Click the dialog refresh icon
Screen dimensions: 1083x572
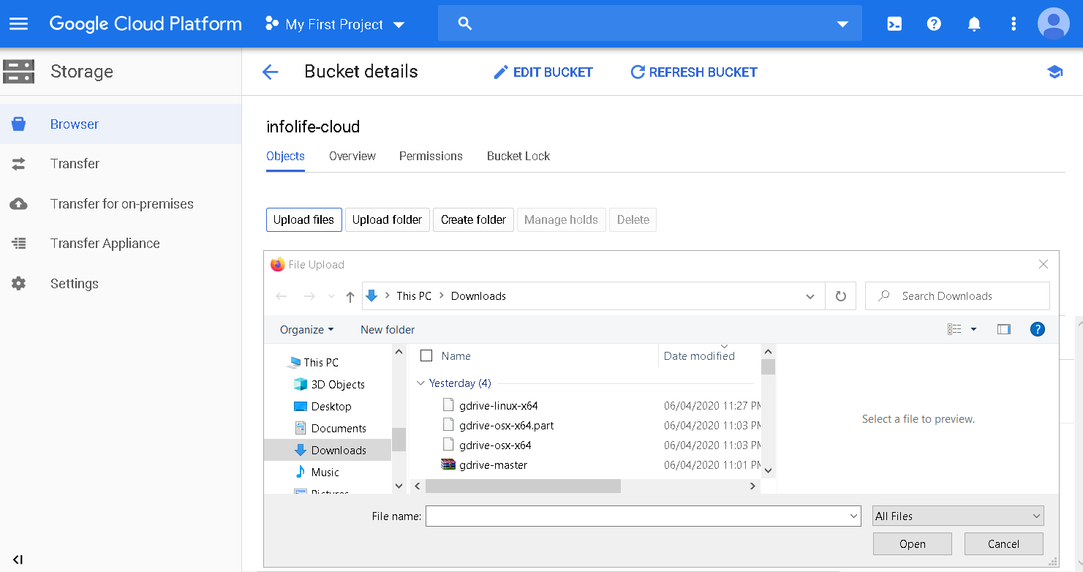tap(841, 296)
